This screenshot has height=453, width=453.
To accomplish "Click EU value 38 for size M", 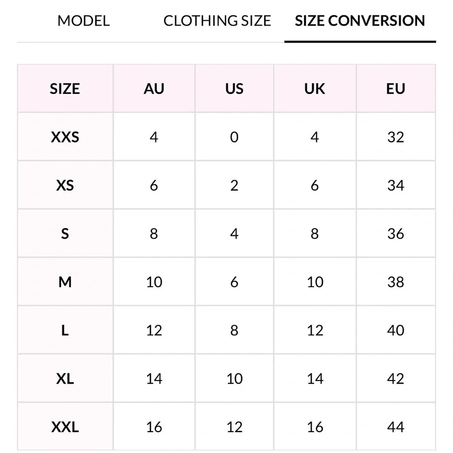I will coord(395,282).
